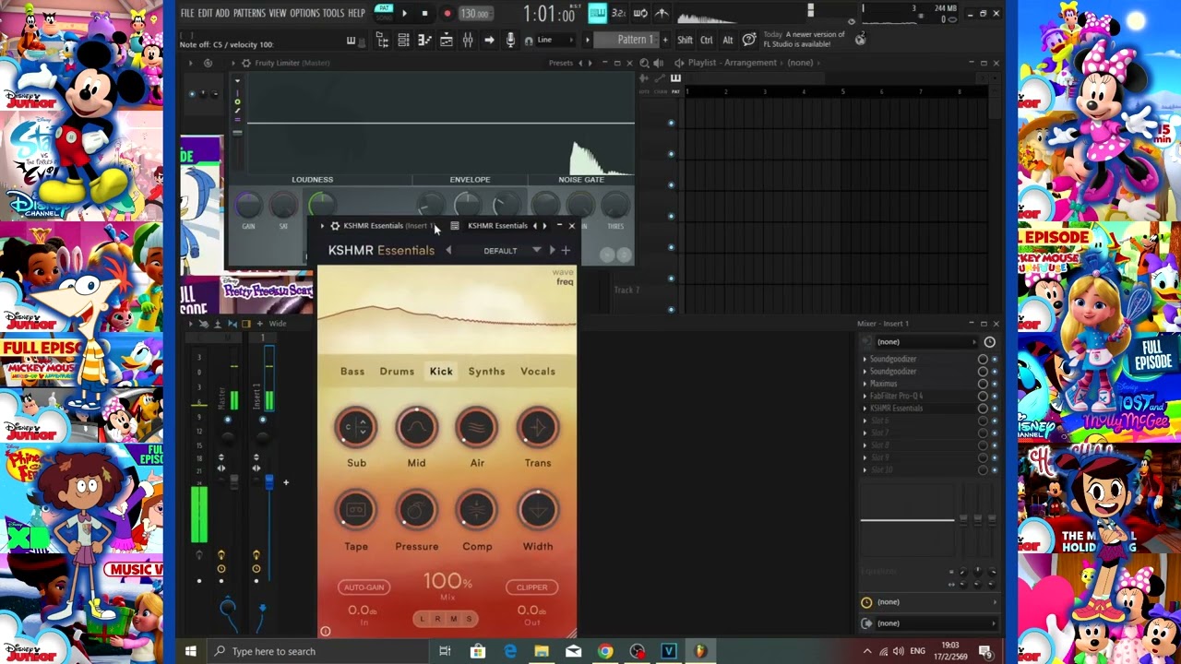Select the Bass tab

coord(352,372)
